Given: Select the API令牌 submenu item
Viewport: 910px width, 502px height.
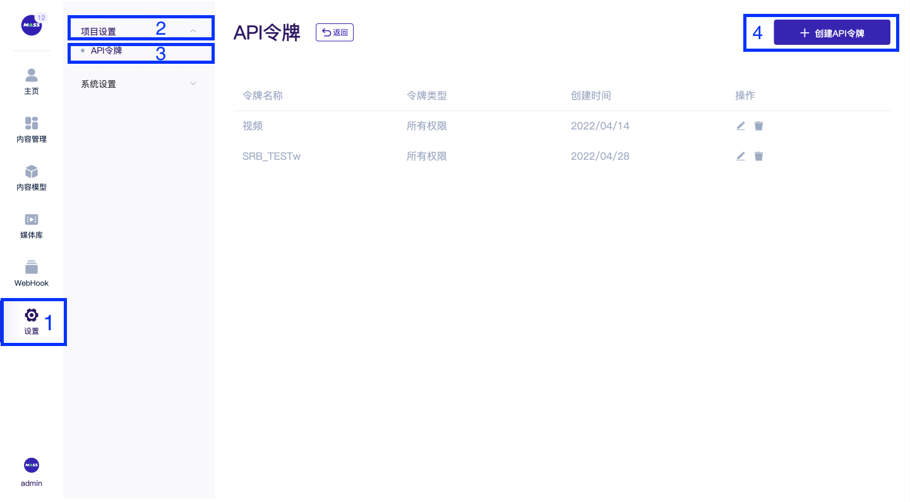Looking at the screenshot, I should tap(106, 51).
